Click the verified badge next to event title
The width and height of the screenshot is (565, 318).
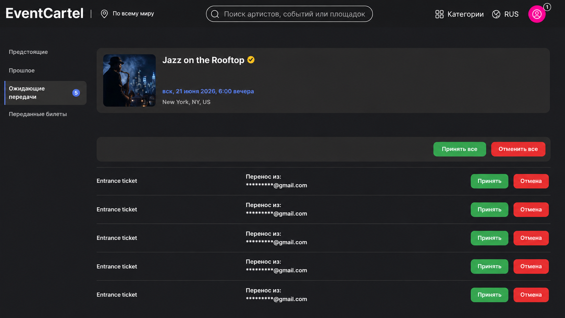(251, 60)
